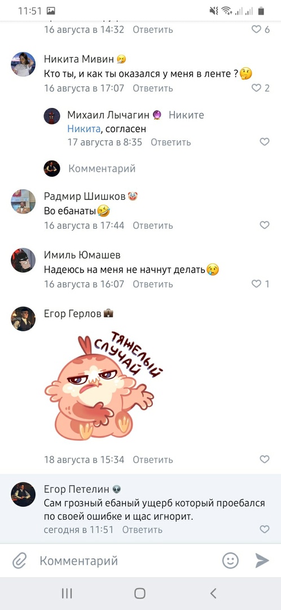Like Никита Мивин's comment with 2 likes
Screen dimensions: 281x610
[260, 88]
